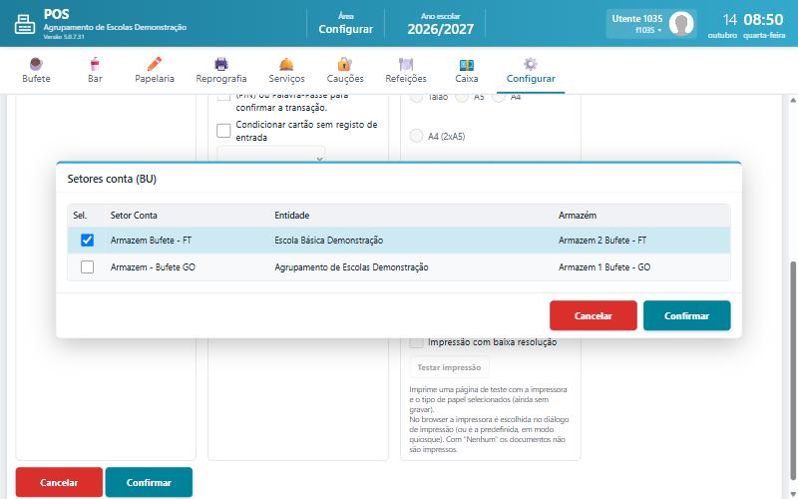Image resolution: width=798 pixels, height=499 pixels.
Task: Click the user avatar picture
Action: tap(681, 23)
